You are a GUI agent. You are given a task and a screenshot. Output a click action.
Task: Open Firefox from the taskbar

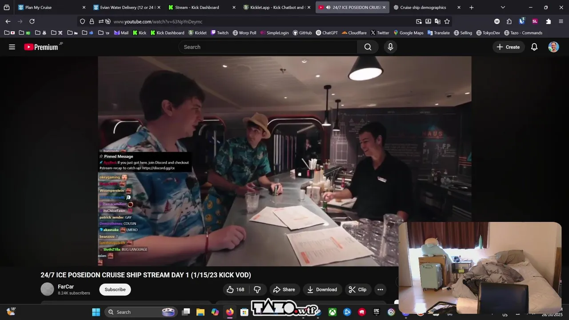(230, 312)
